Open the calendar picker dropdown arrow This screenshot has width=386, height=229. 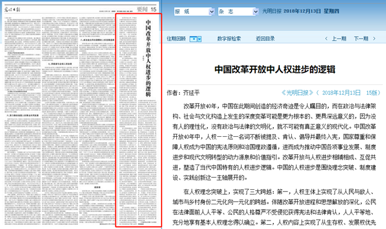[200, 39]
